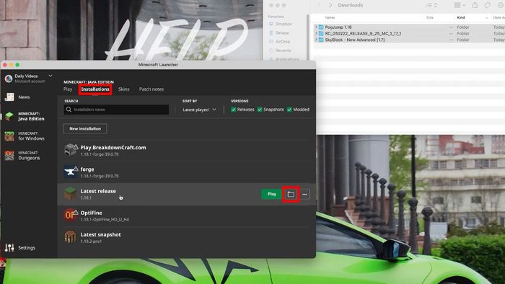
Task: Switch to the Skins tab
Action: (x=123, y=89)
